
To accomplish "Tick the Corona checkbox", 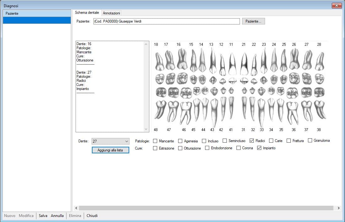I will [238, 148].
